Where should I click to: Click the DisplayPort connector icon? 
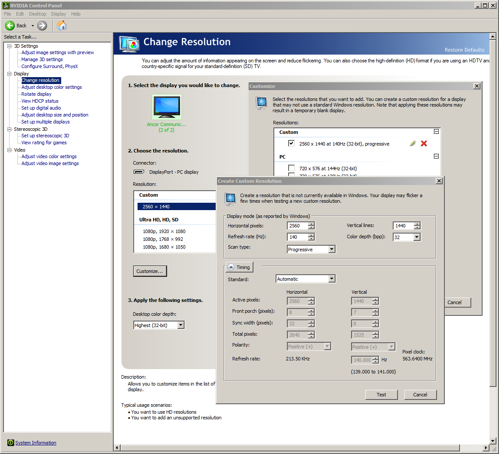pyautogui.click(x=139, y=172)
